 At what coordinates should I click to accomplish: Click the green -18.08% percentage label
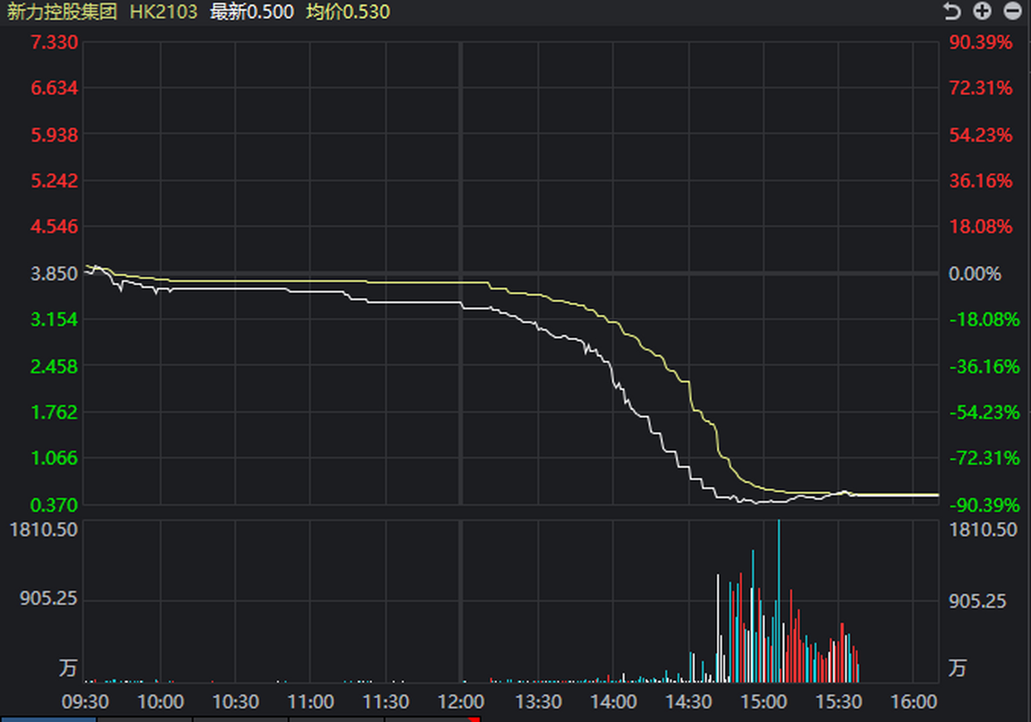click(x=985, y=319)
